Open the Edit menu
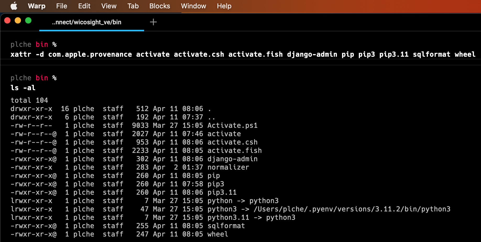Screen dimensions: 481x242 click(84, 6)
